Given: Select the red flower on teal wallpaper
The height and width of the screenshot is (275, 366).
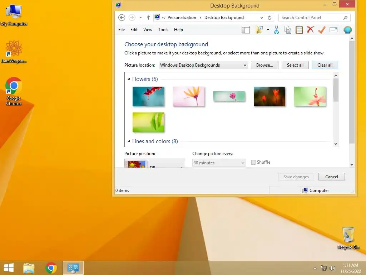Looking at the screenshot, I should coord(148,97).
